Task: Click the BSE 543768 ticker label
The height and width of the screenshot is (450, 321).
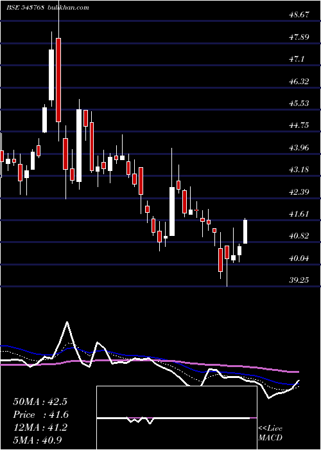Action: click(x=25, y=8)
